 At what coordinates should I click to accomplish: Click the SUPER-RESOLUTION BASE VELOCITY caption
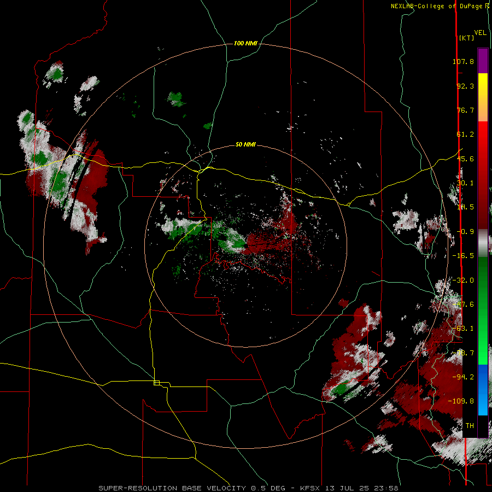tap(173, 488)
